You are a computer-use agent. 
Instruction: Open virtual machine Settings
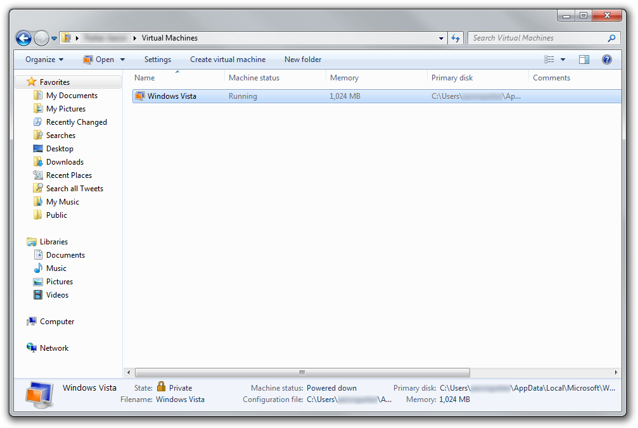click(158, 60)
